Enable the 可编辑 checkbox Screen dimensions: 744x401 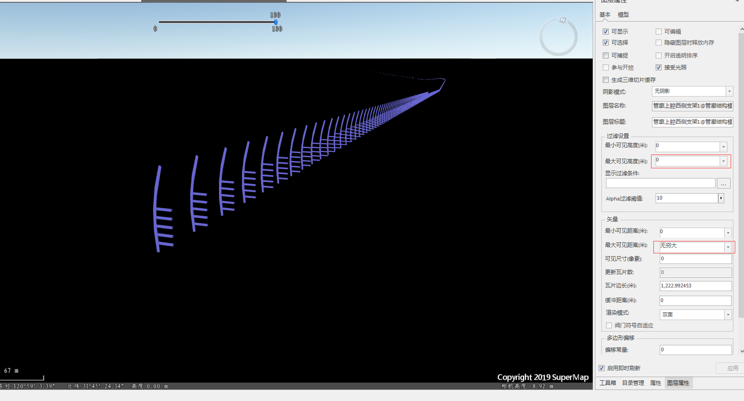tap(659, 32)
